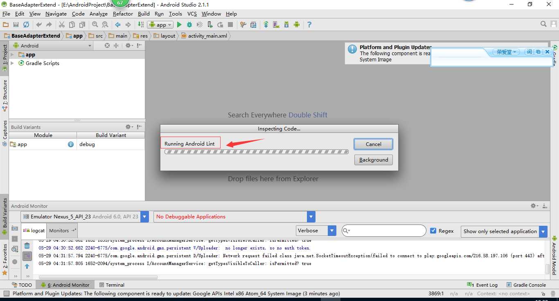559x301 pixels.
Task: Start Debug with the green bug icon
Action: click(x=189, y=25)
